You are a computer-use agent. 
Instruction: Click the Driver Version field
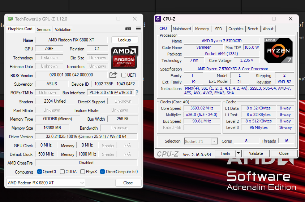[x=86, y=136]
